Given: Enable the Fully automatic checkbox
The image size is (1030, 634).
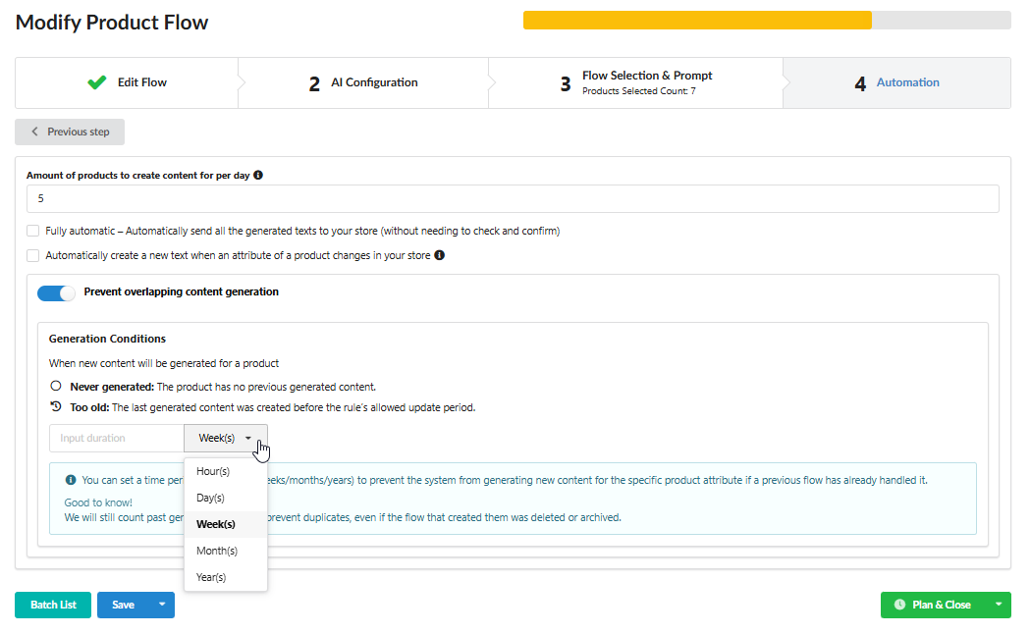Looking at the screenshot, I should 33,232.
